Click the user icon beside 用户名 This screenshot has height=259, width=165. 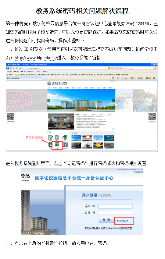(86, 206)
